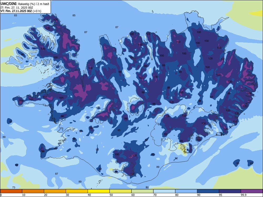
Task: Click the purple 99.9 legend color block
Action: 252,191
